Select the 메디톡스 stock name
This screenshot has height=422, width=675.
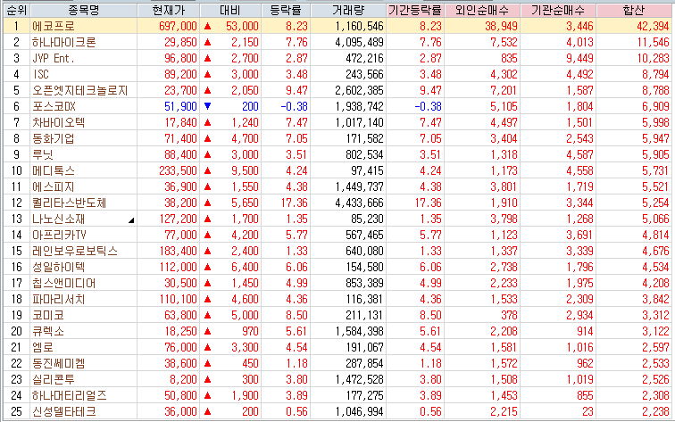54,170
